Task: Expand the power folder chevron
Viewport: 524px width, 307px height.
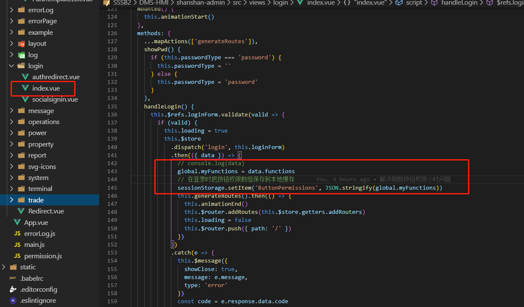Action: (x=11, y=133)
